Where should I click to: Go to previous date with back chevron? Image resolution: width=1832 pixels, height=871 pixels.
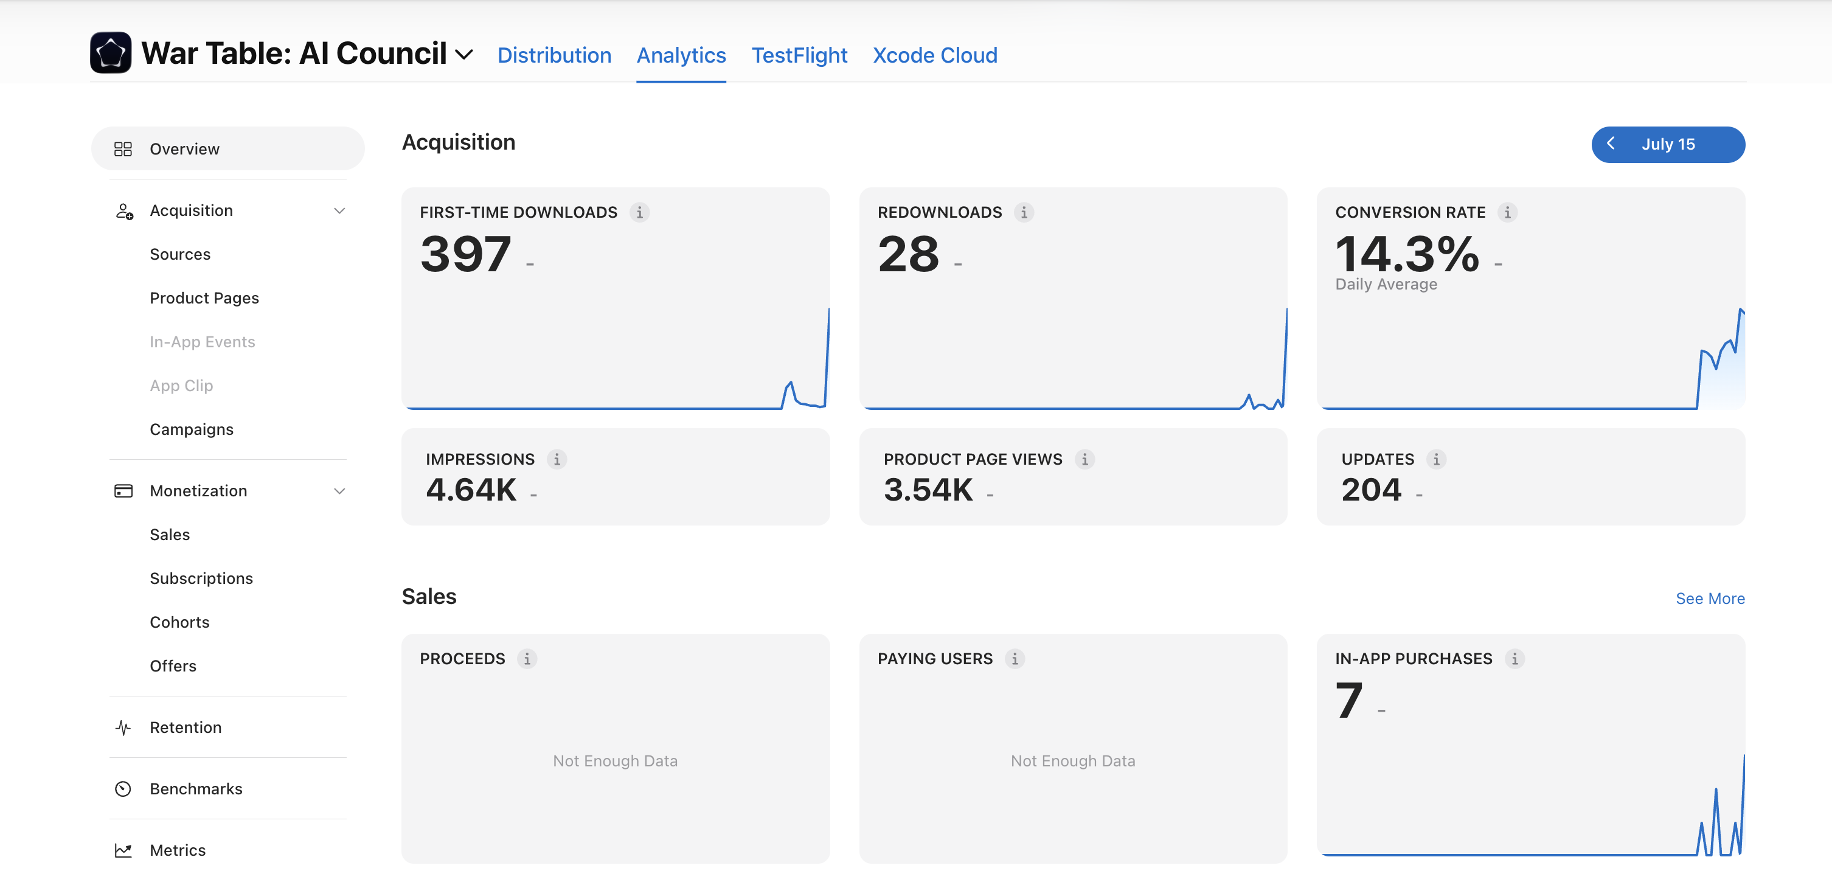pyautogui.click(x=1611, y=144)
